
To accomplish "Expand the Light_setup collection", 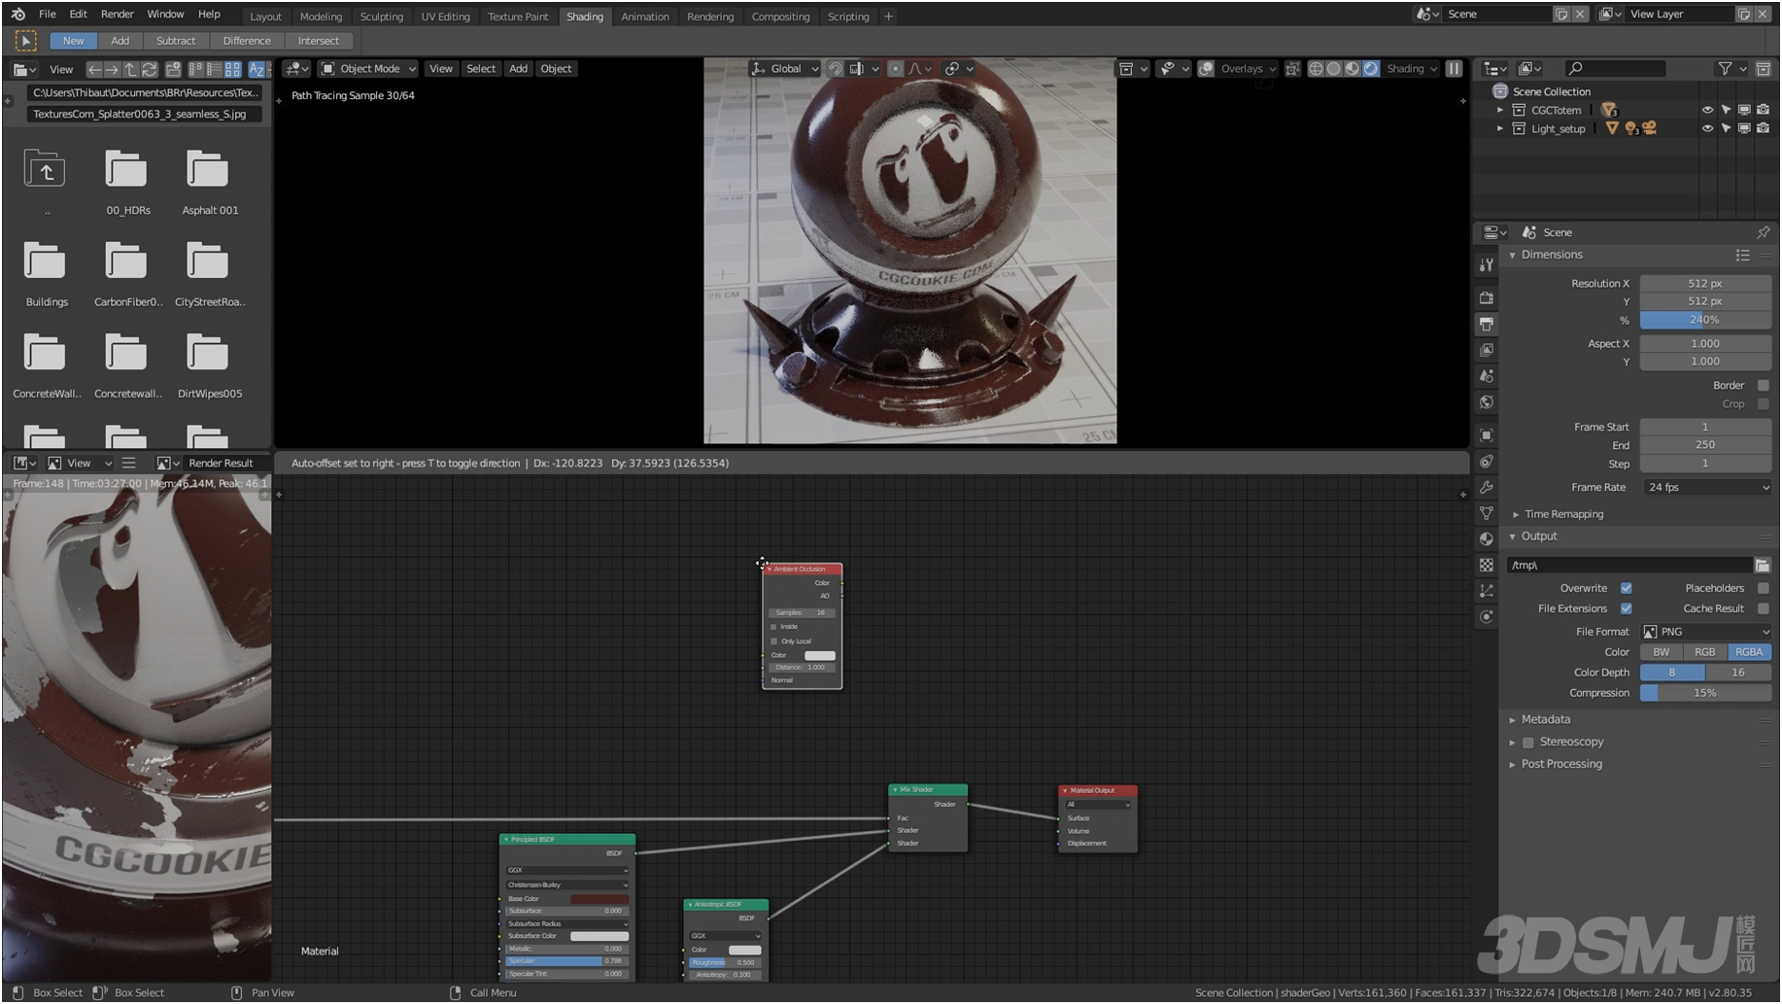I will click(x=1500, y=128).
